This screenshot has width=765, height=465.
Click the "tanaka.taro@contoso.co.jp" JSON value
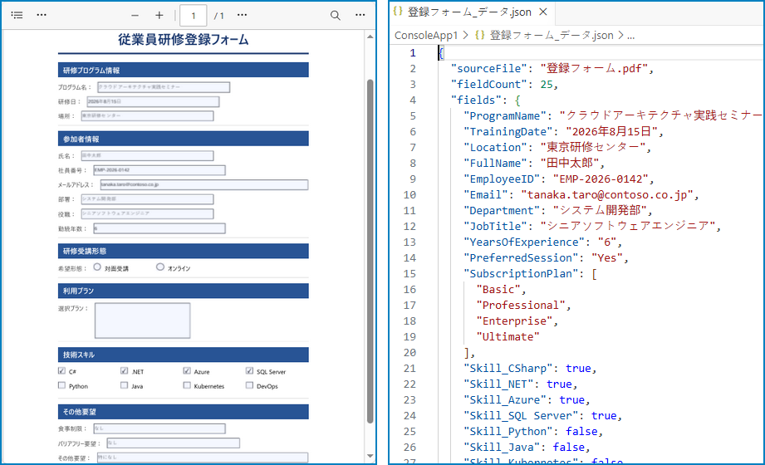click(607, 194)
